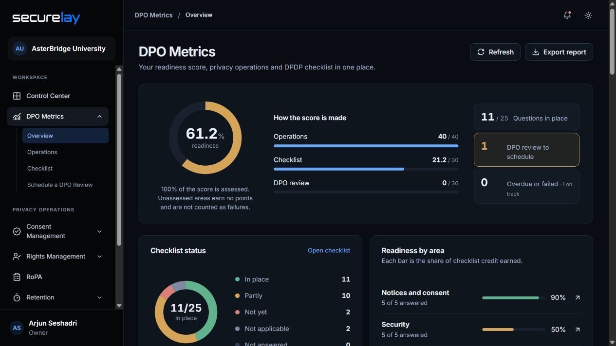The image size is (616, 346).
Task: Click How the score is made heading
Action: [310, 118]
